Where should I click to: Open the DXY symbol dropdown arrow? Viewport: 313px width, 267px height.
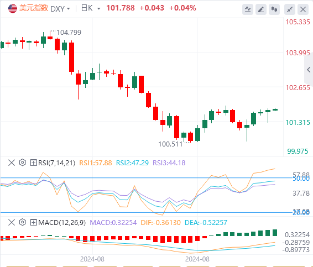click(x=69, y=9)
